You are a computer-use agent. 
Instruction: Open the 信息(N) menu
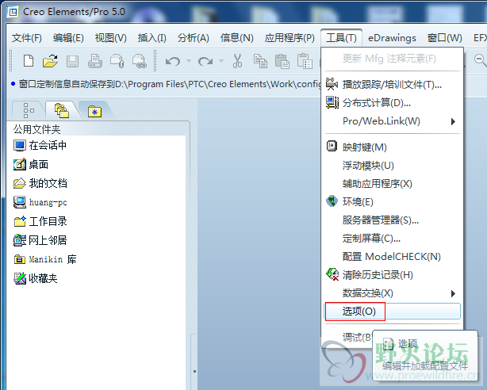[236, 38]
